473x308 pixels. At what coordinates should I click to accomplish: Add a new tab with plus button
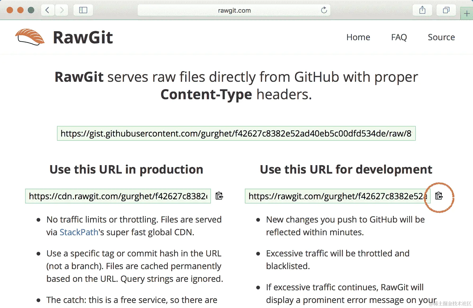pos(467,13)
